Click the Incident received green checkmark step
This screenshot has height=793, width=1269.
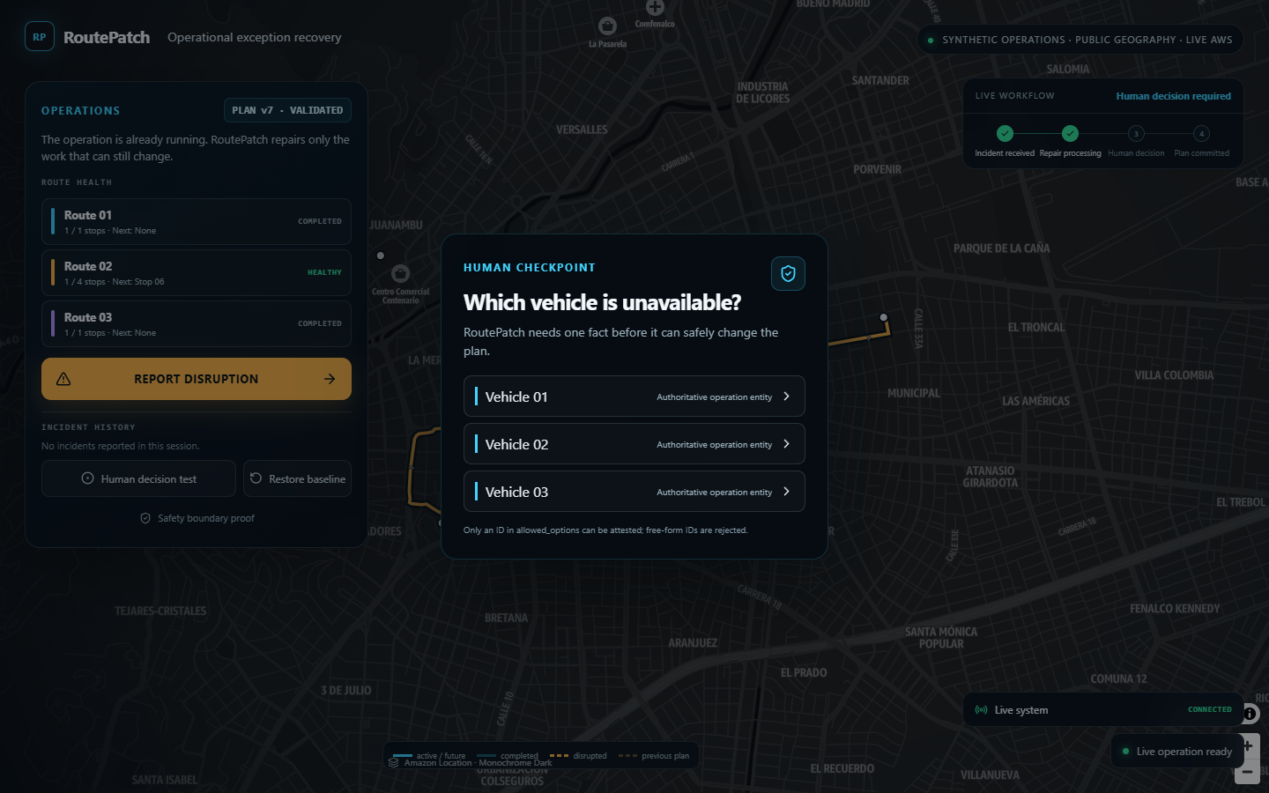pos(1005,134)
